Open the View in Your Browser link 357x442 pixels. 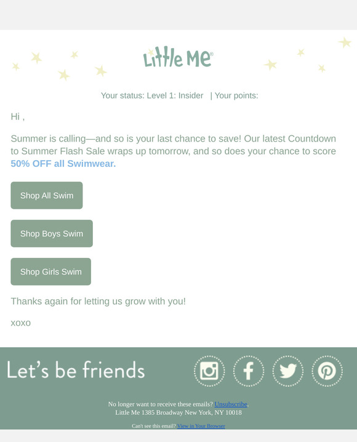pos(201,426)
